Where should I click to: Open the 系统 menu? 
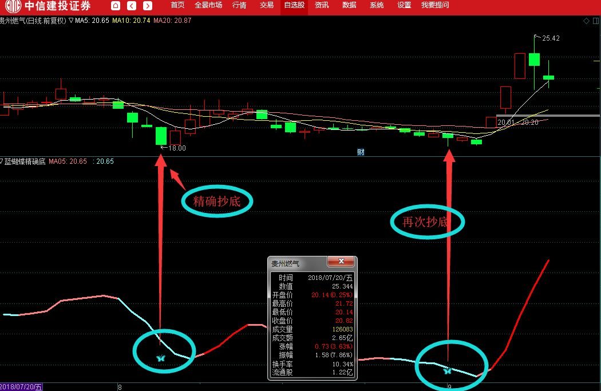coord(377,5)
